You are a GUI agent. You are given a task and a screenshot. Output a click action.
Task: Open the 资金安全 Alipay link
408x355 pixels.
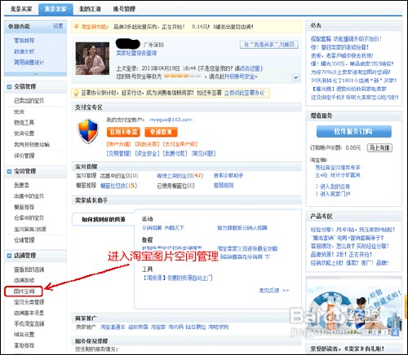[147, 154]
